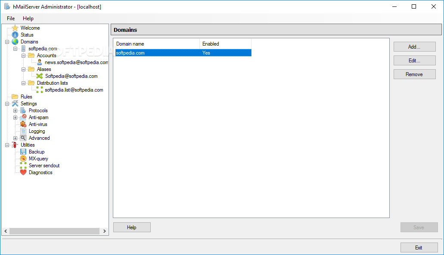Select the Server sendout tree label
The width and height of the screenshot is (444, 255).
point(44,166)
